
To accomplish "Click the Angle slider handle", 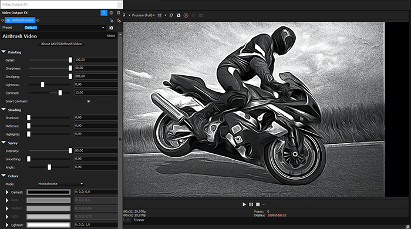I will (49, 167).
